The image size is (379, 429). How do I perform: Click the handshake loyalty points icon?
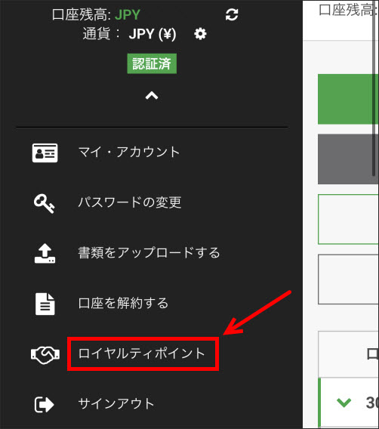point(45,355)
